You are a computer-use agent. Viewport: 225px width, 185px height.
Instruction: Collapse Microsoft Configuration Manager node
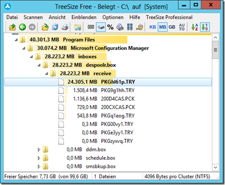(24, 48)
